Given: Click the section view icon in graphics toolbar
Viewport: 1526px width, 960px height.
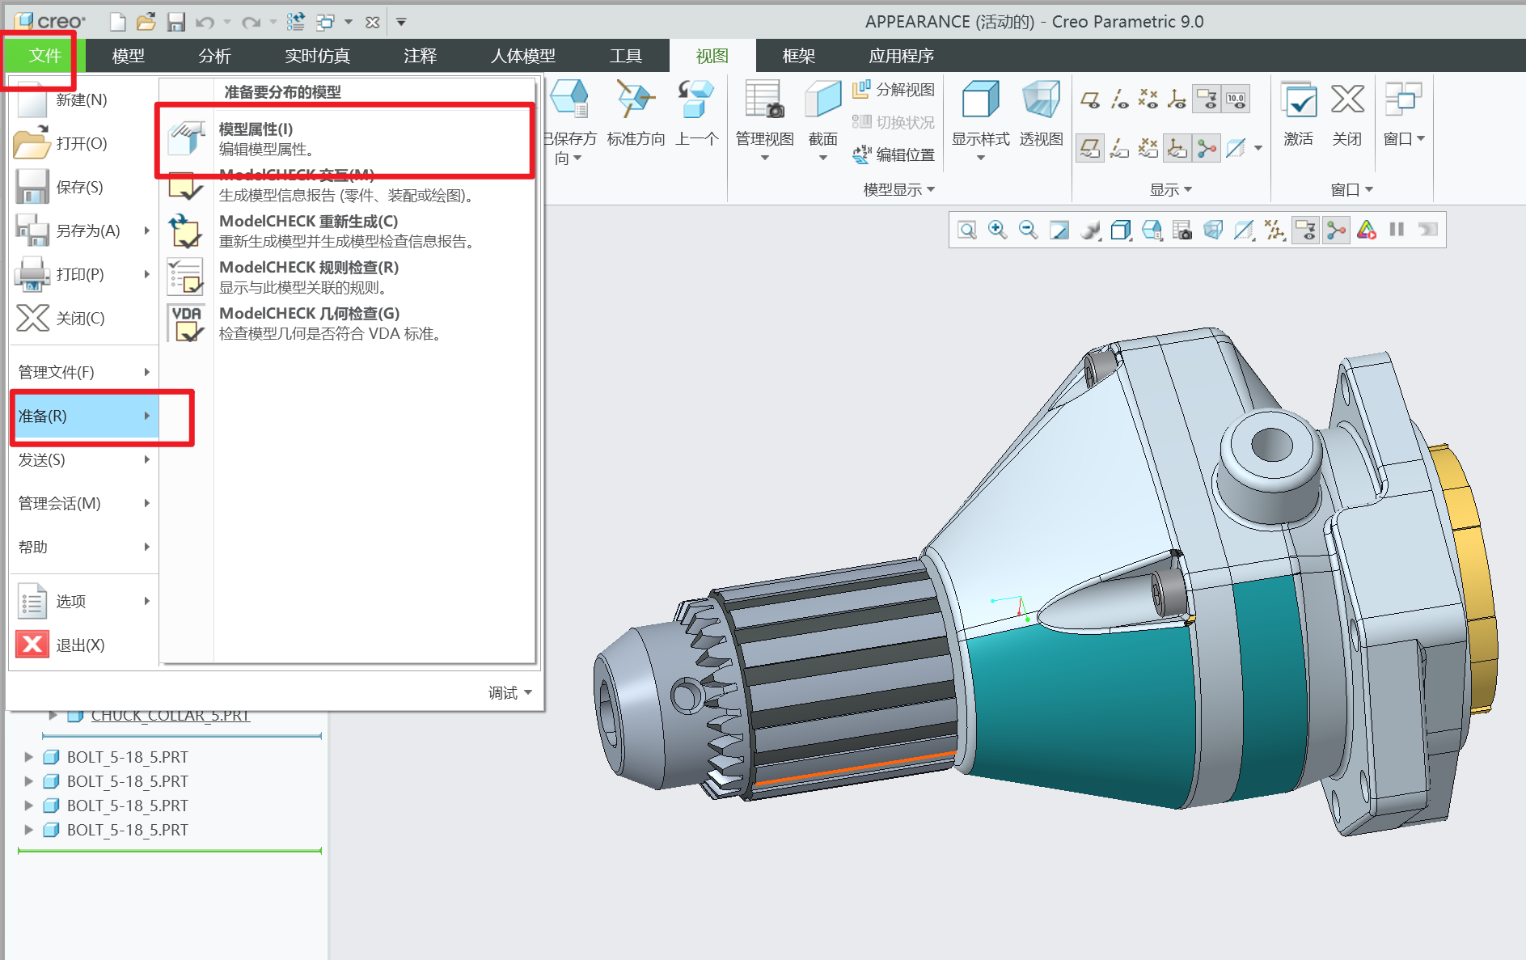Looking at the screenshot, I should tap(1244, 230).
